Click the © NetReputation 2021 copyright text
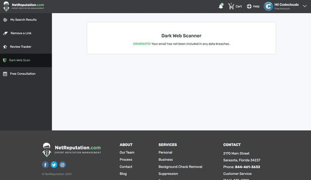This screenshot has width=311, height=180. point(57,174)
